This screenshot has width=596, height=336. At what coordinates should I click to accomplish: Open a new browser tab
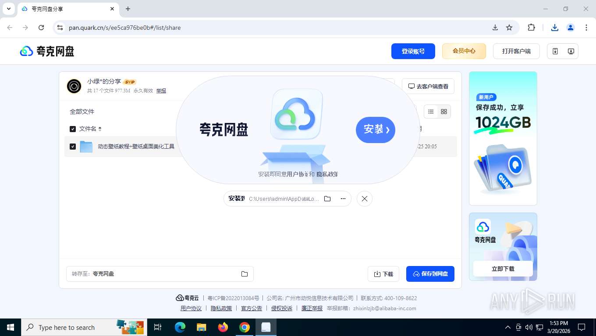tap(128, 9)
